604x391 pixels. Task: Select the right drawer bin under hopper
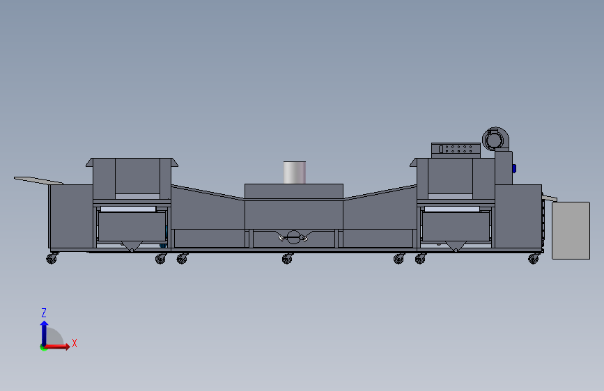click(456, 226)
